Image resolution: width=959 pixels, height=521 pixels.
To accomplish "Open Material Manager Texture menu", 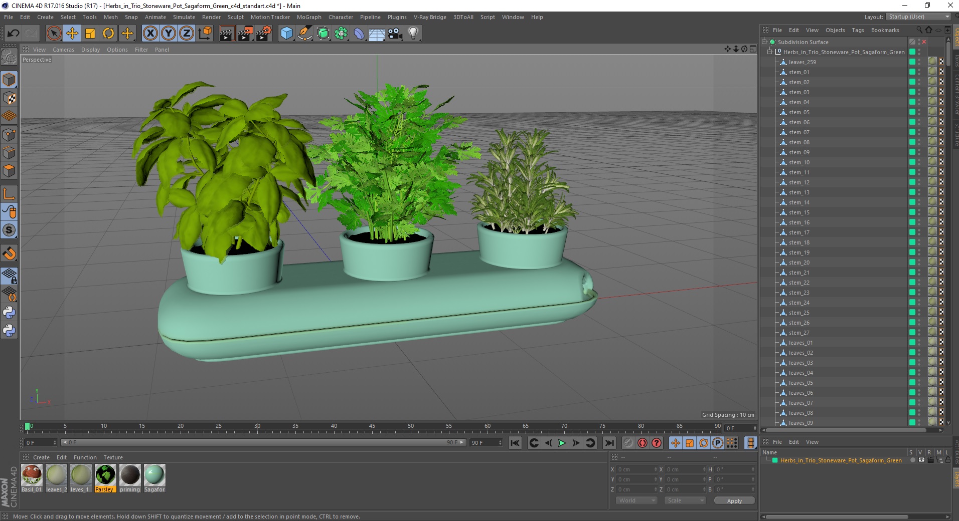I will [113, 457].
